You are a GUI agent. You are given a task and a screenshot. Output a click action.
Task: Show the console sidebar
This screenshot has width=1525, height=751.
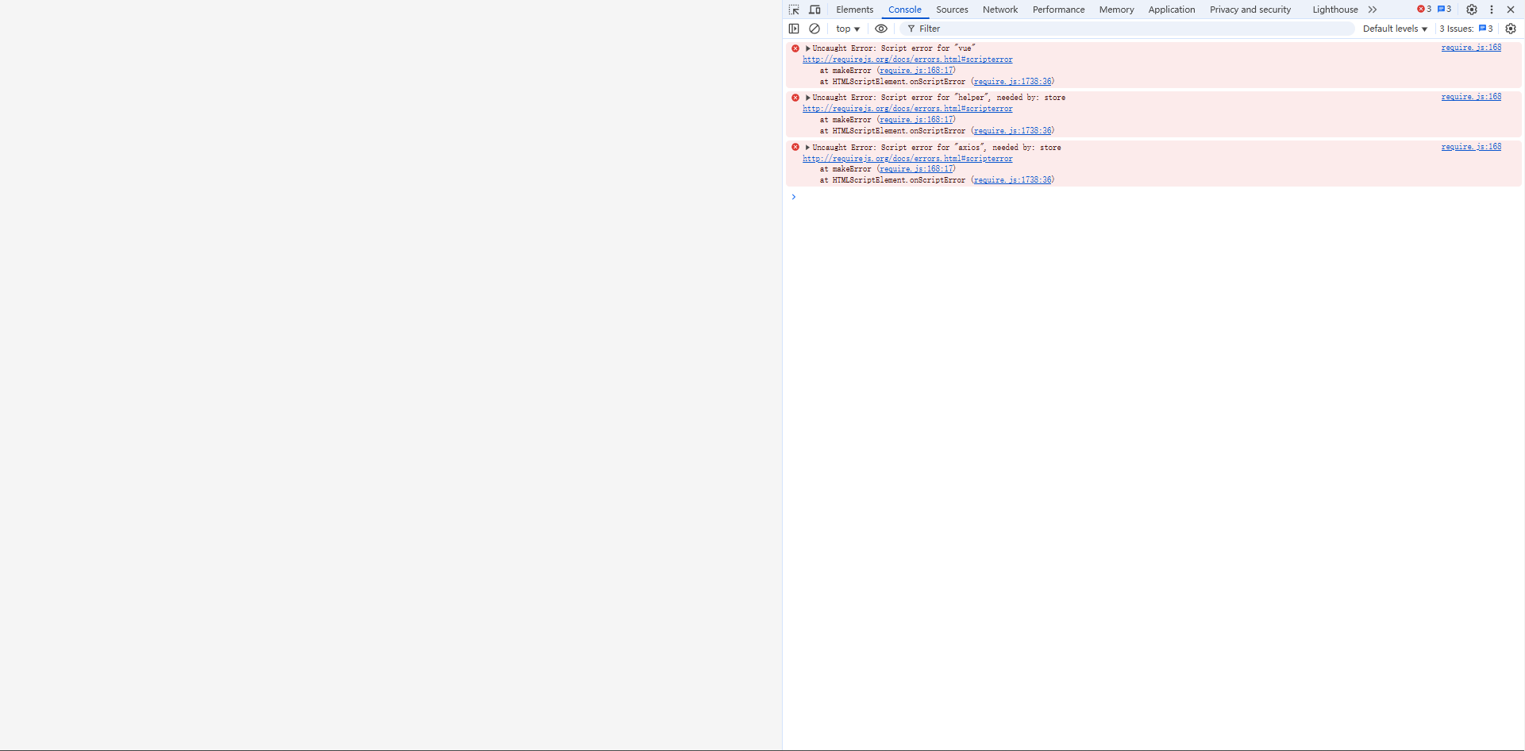[794, 29]
